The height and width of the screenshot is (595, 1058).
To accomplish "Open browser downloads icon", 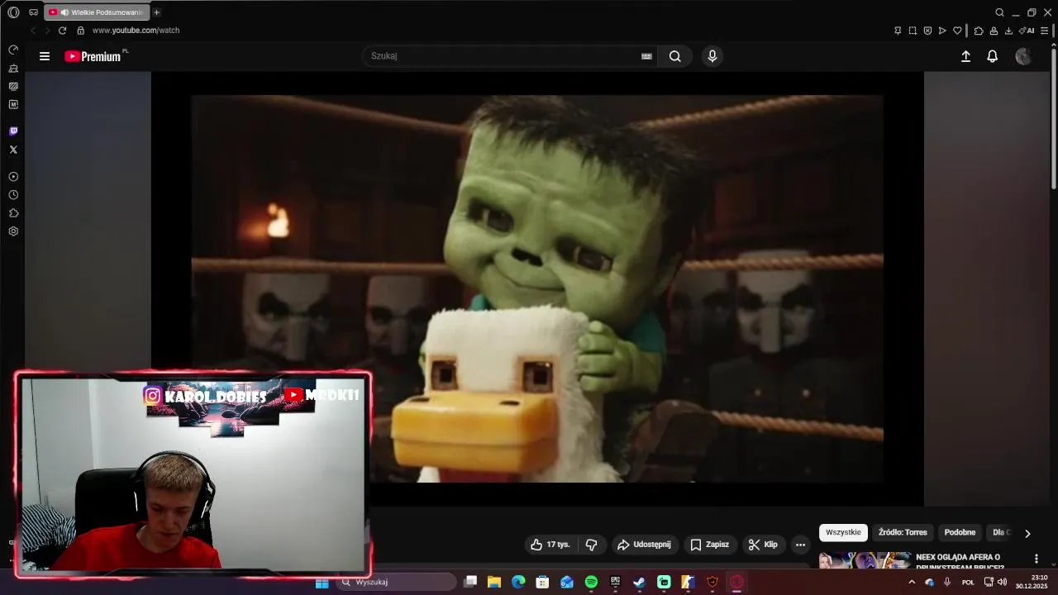I will tap(1008, 31).
